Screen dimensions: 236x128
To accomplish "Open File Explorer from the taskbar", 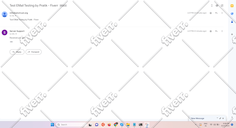I will point(128,125).
